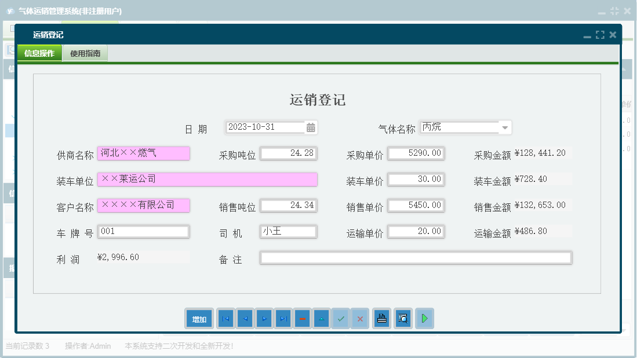
Task: Go to the previous record
Action: (245, 318)
